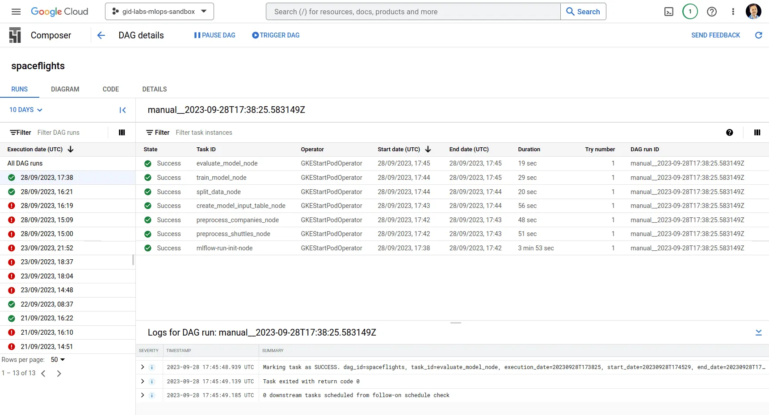Open the main navigation hamburger menu
This screenshot has width=769, height=415.
pos(16,12)
